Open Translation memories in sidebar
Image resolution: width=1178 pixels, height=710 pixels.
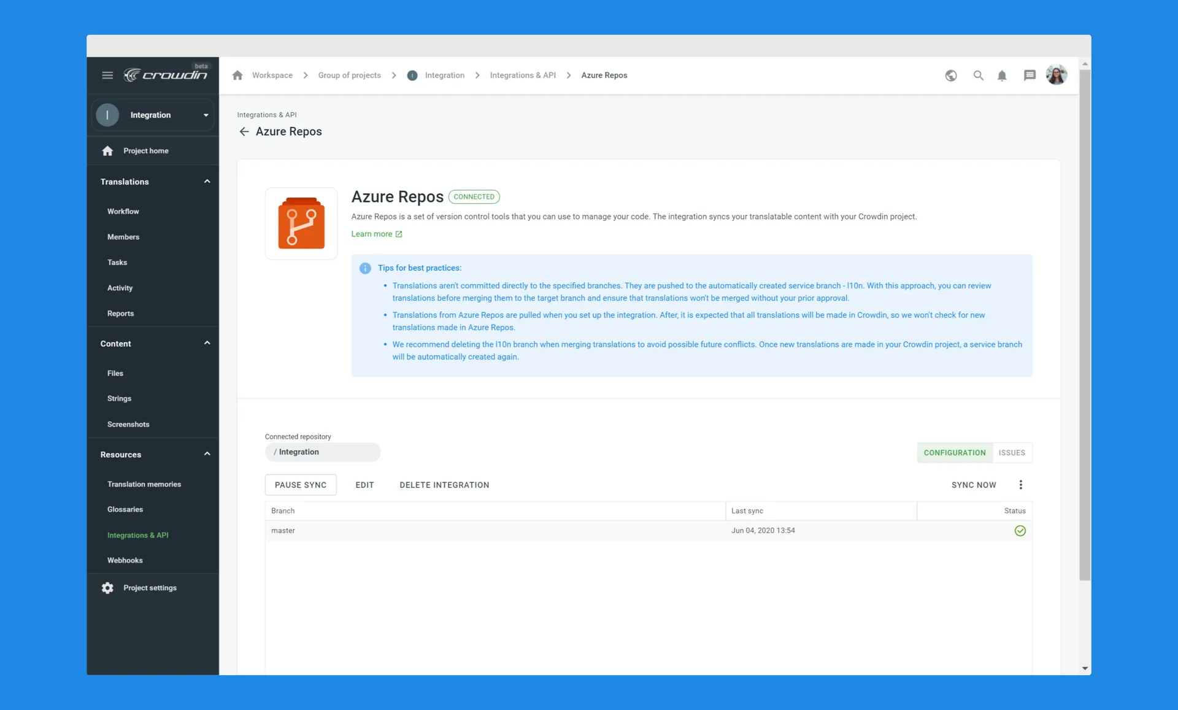[x=144, y=484]
